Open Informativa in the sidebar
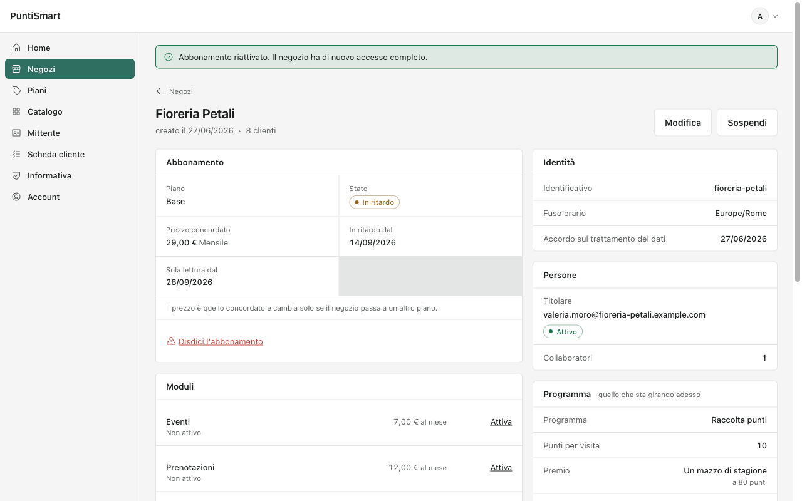Viewport: 802px width, 501px height. pyautogui.click(x=70, y=175)
